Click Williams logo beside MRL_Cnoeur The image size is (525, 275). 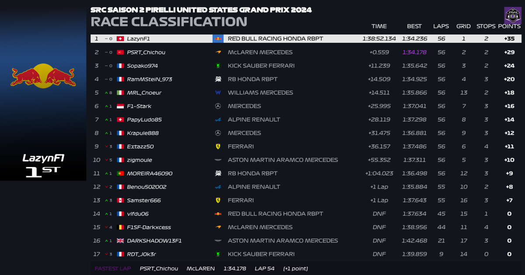(218, 93)
